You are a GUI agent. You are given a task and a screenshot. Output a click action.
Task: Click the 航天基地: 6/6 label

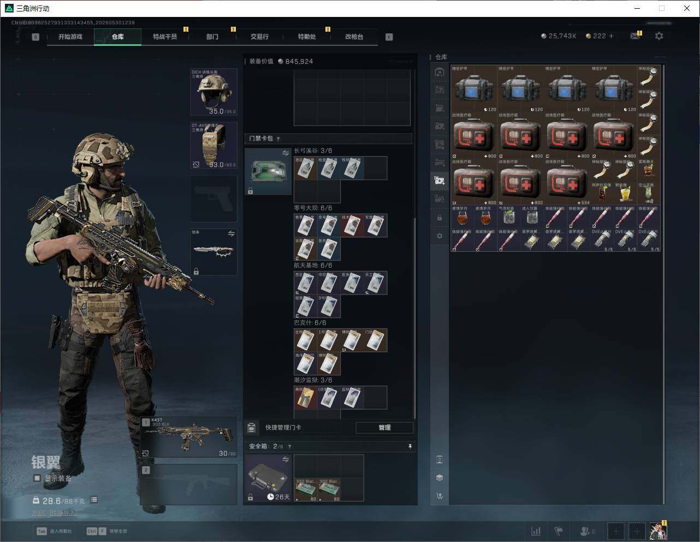[313, 266]
